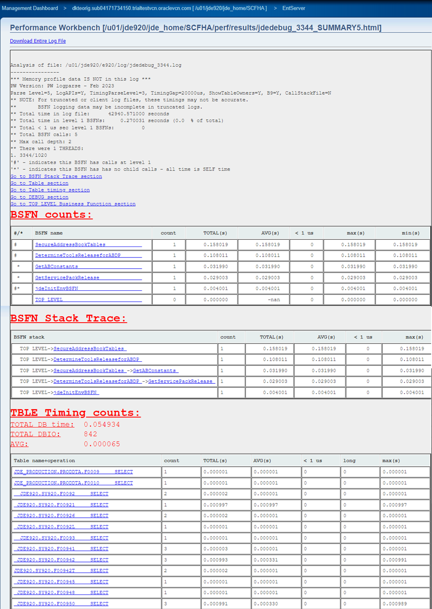Click the 842 total DBIO value
Screen dimensions: 432x609
pos(90,434)
